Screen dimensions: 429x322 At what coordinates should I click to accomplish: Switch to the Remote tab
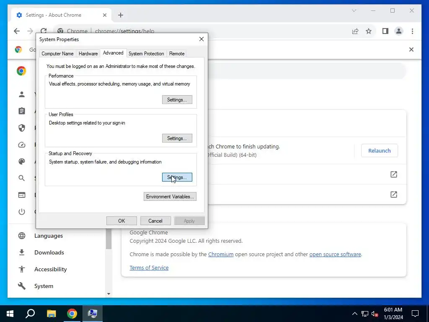pos(177,54)
